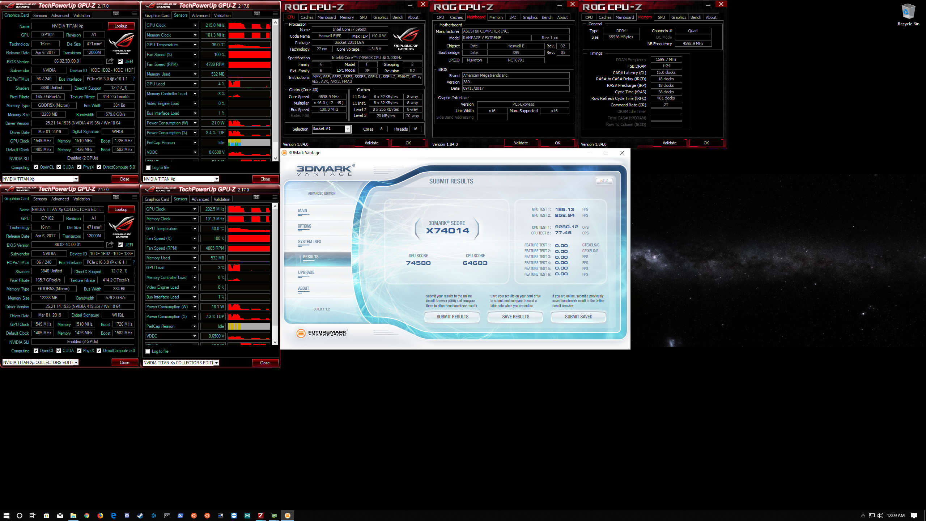Switch to Validation tab in Collectors Edition Sensors window
The height and width of the screenshot is (521, 926).
tap(222, 199)
